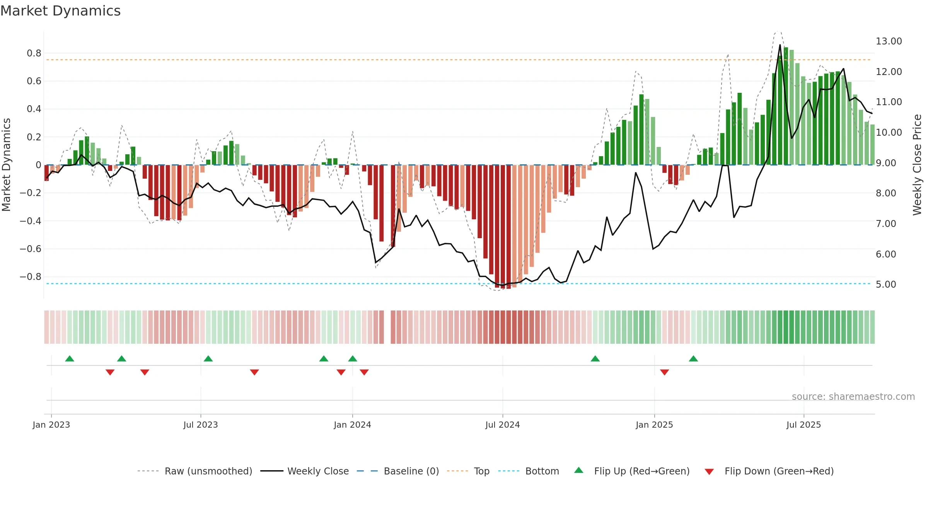The height and width of the screenshot is (522, 928).
Task: Click the 0.2 left axis tick
Action: (x=34, y=137)
